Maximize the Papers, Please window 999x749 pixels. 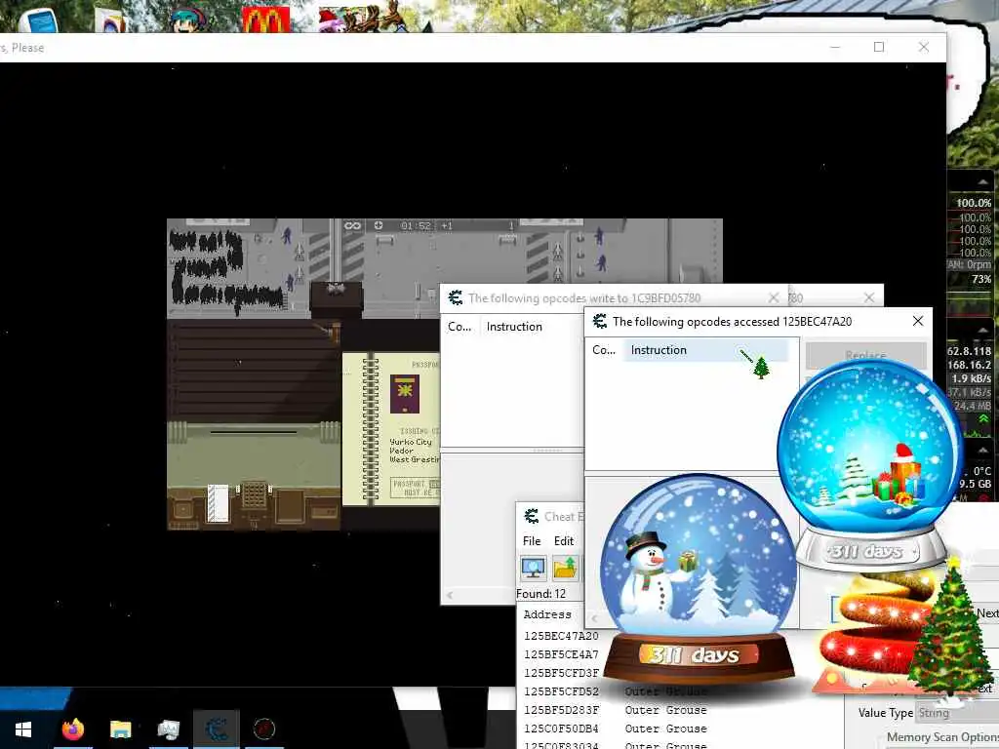pyautogui.click(x=879, y=47)
